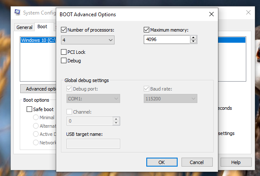260x176 pixels.
Task: Click the Help button
Action: 236,162
